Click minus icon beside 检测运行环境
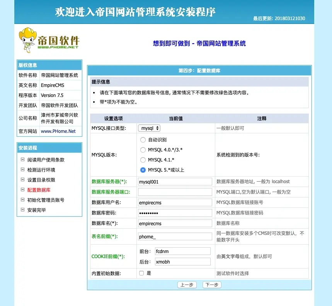The height and width of the screenshot is (306, 332). point(23,170)
